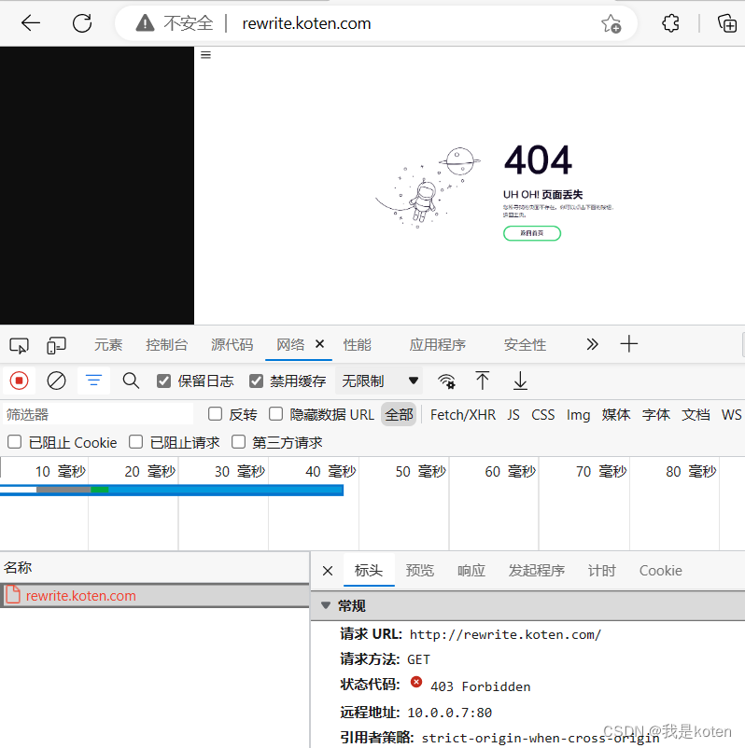Show more DevTools tabs chevrons
This screenshot has height=748, width=745.
(592, 344)
